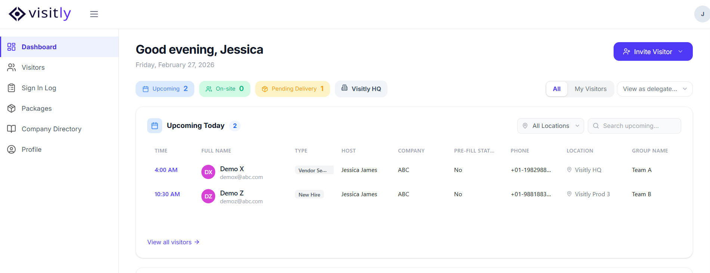Screen dimensions: 710x273
Task: Click the LOCATION column header
Action: coord(580,151)
